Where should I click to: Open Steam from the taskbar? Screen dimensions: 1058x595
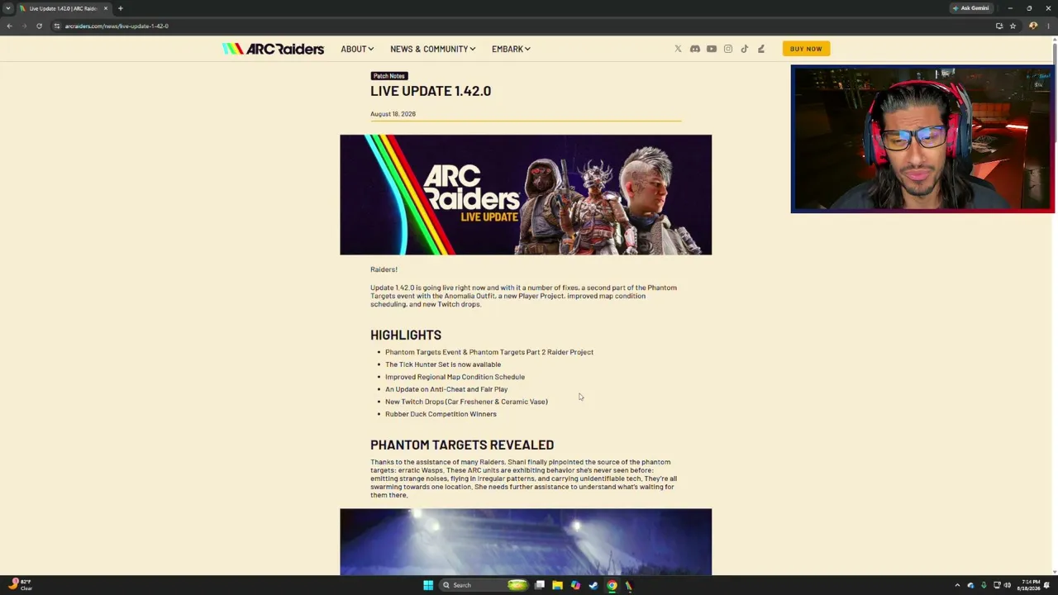(593, 585)
